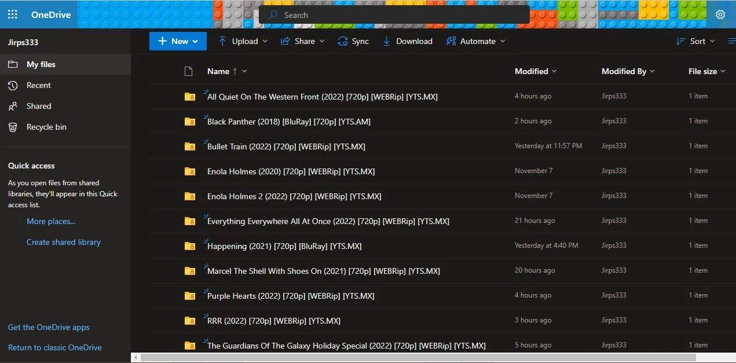
Task: Click the Download toolbar button
Action: (x=407, y=41)
